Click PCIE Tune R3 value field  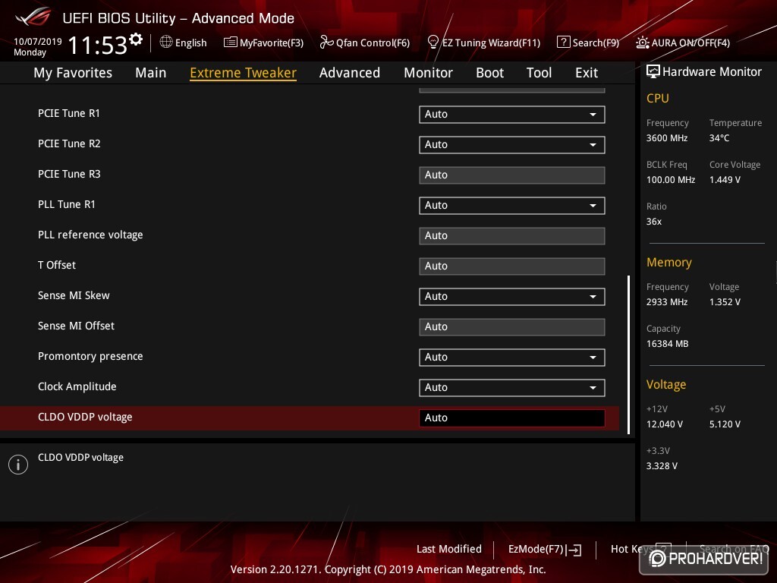coord(511,175)
